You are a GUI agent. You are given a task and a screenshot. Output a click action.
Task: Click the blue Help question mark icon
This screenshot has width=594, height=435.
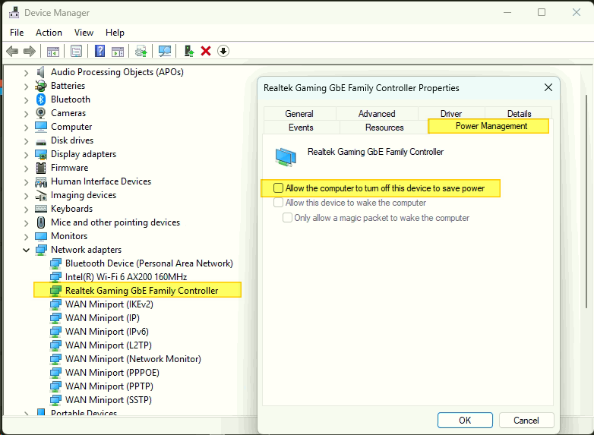click(x=100, y=51)
